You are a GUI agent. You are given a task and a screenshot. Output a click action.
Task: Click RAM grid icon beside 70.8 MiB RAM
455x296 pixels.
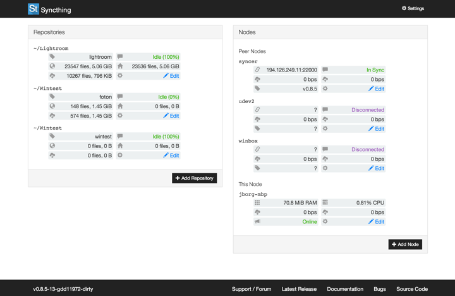(257, 202)
